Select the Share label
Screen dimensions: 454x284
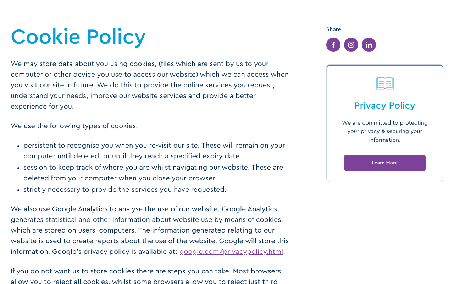(333, 29)
